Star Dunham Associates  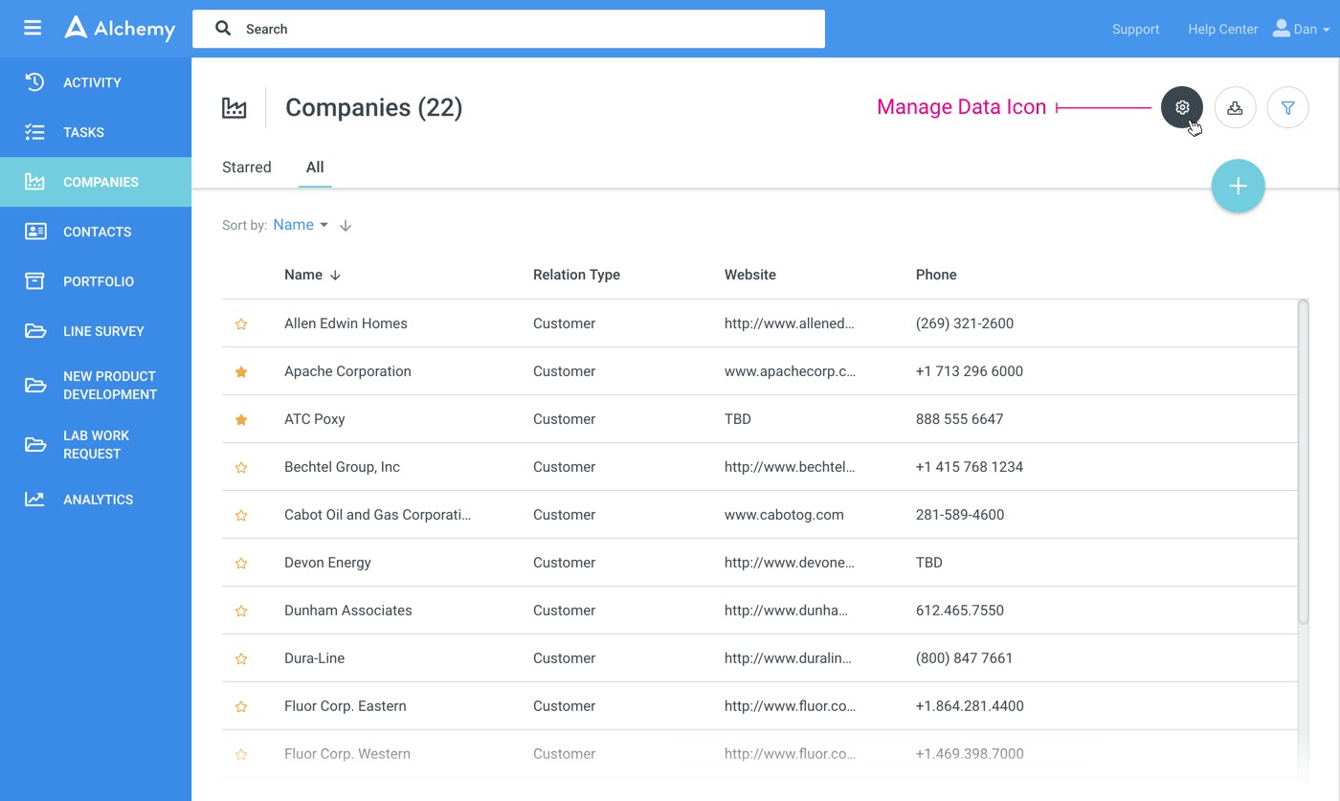pos(241,611)
